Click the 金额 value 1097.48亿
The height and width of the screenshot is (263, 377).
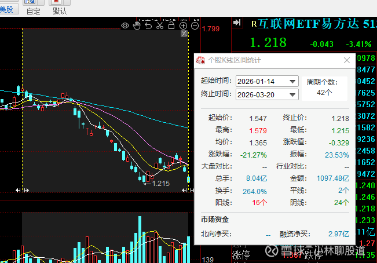point(333,178)
